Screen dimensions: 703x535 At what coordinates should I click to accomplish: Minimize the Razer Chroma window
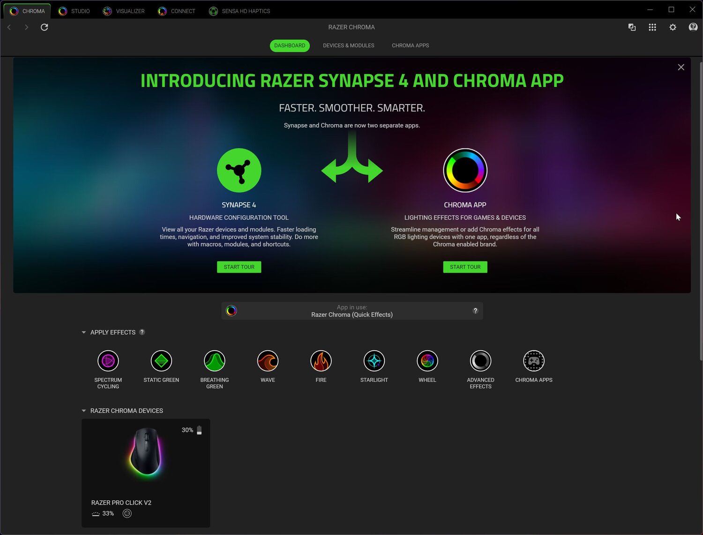650,9
